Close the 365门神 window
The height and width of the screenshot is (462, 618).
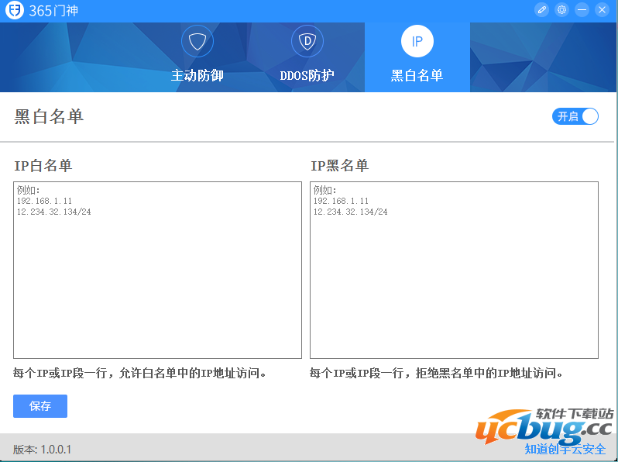[x=603, y=10]
